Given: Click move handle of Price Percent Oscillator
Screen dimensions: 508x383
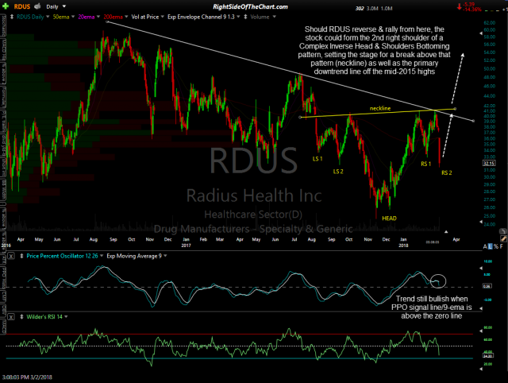Looking at the screenshot, I should click(x=21, y=256).
